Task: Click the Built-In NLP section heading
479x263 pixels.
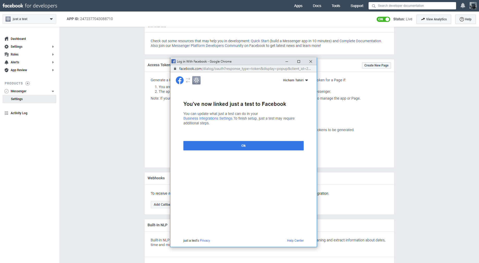Action: click(x=157, y=225)
